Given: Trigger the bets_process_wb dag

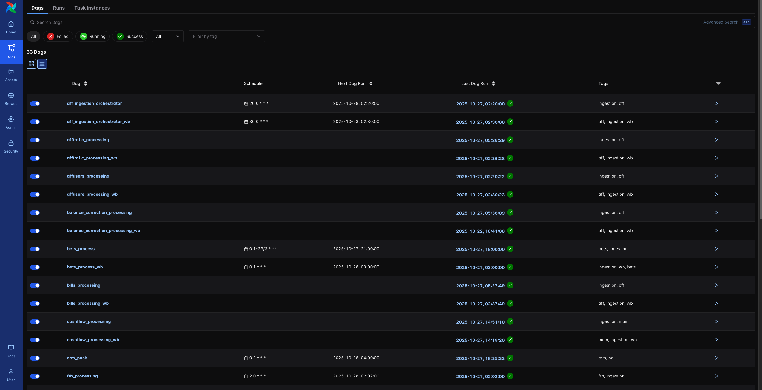Looking at the screenshot, I should [716, 267].
